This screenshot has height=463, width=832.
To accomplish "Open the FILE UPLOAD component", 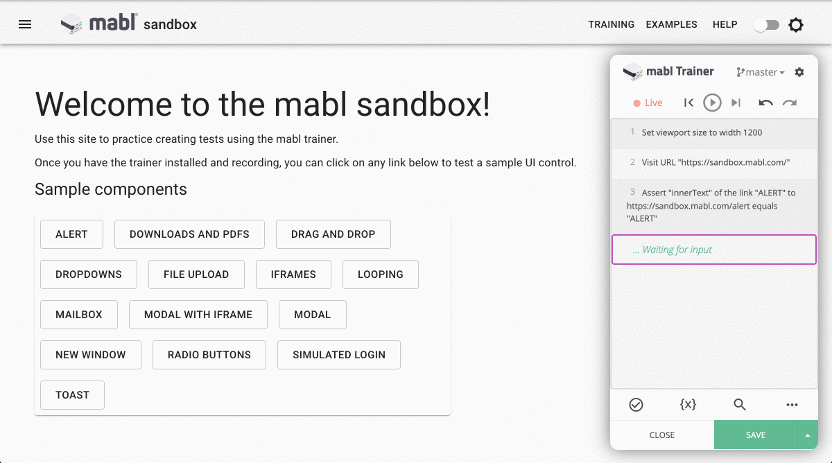I will (x=196, y=274).
